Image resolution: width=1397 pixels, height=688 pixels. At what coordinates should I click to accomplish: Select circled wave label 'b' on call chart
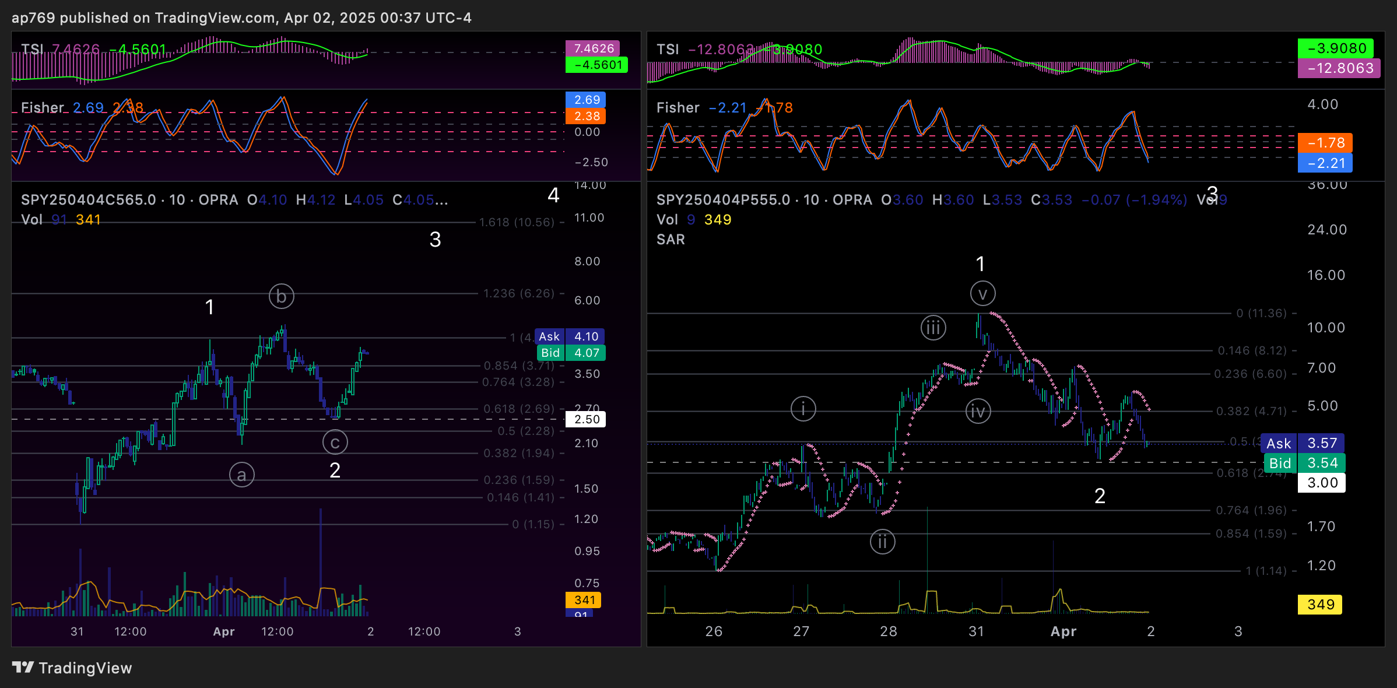tap(282, 296)
